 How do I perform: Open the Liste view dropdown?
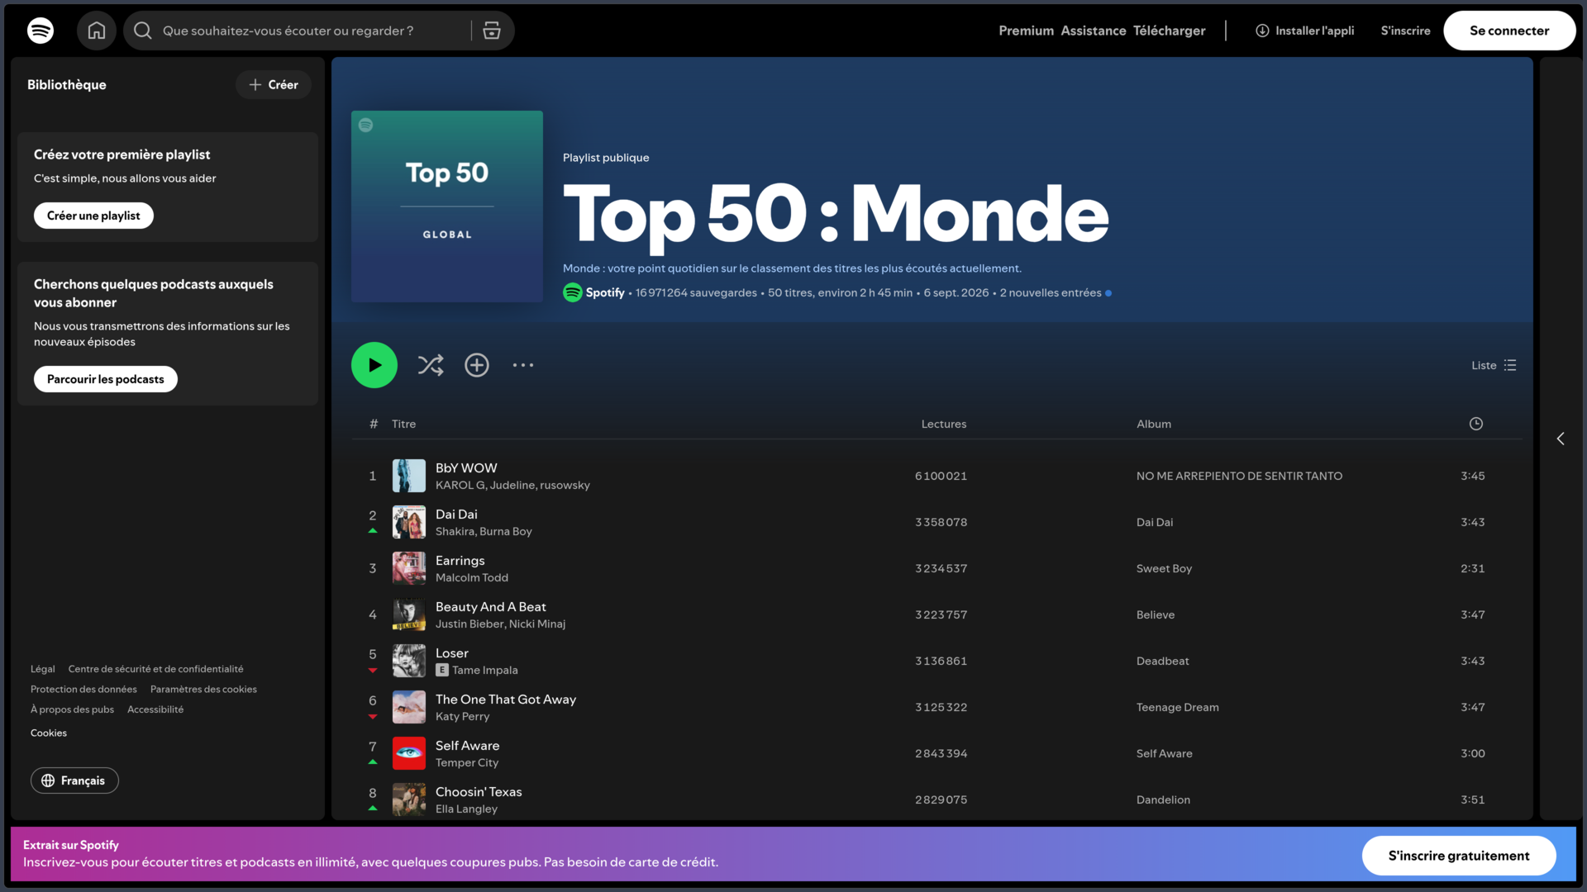click(x=1494, y=365)
